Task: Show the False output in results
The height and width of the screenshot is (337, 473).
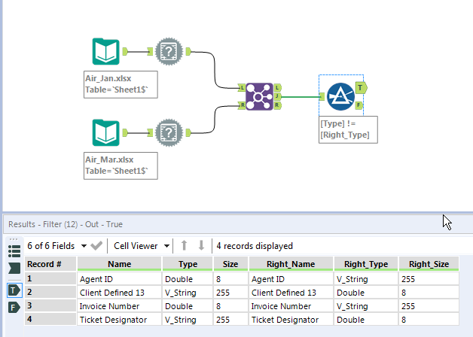Action: tap(14, 308)
